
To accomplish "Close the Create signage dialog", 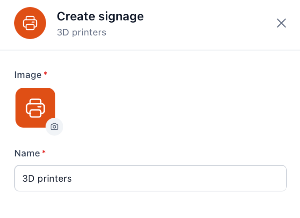I will tap(281, 23).
